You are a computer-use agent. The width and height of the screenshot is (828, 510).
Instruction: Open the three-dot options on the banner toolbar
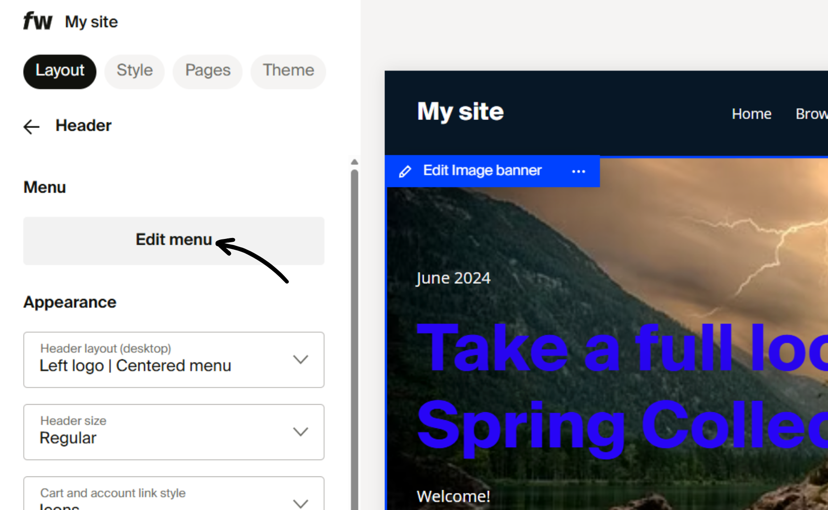579,171
